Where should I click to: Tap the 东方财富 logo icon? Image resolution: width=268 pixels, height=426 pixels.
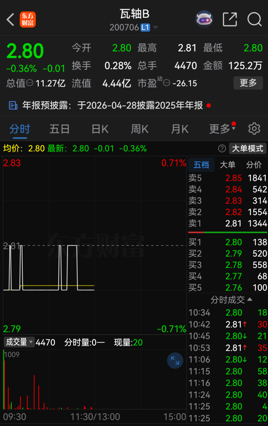[x=28, y=19]
